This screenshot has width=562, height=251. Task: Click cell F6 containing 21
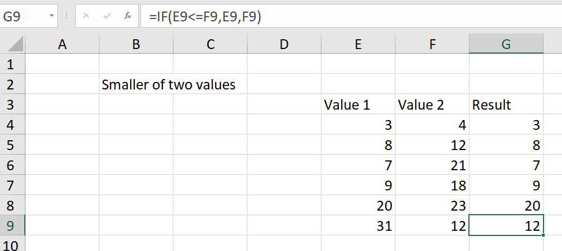(x=432, y=165)
